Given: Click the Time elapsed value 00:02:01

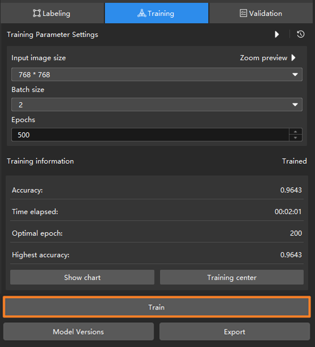Looking at the screenshot, I should tap(288, 212).
